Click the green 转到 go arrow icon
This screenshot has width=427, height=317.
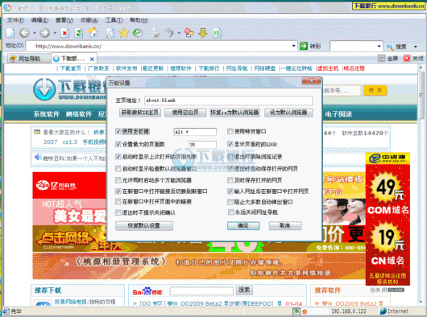pyautogui.click(x=304, y=46)
